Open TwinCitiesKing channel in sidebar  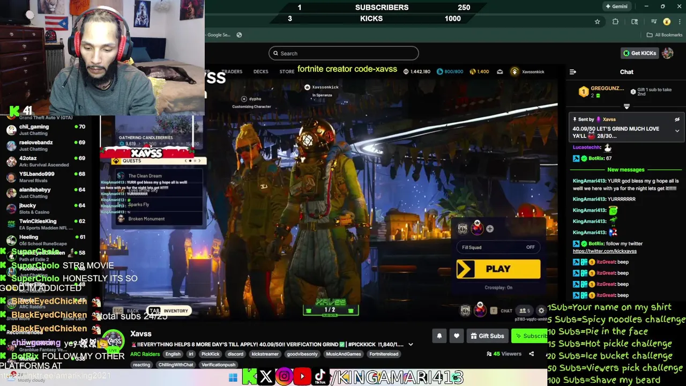click(45, 224)
